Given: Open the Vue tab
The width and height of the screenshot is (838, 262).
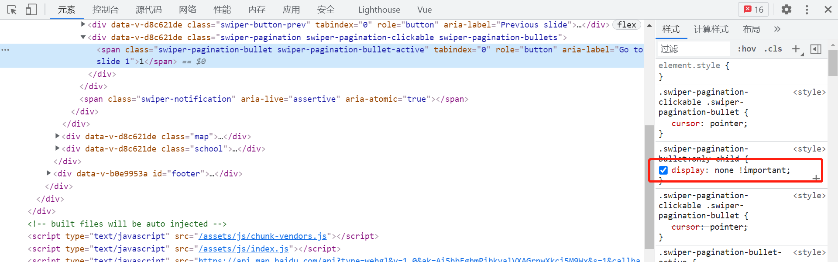Looking at the screenshot, I should click(424, 10).
